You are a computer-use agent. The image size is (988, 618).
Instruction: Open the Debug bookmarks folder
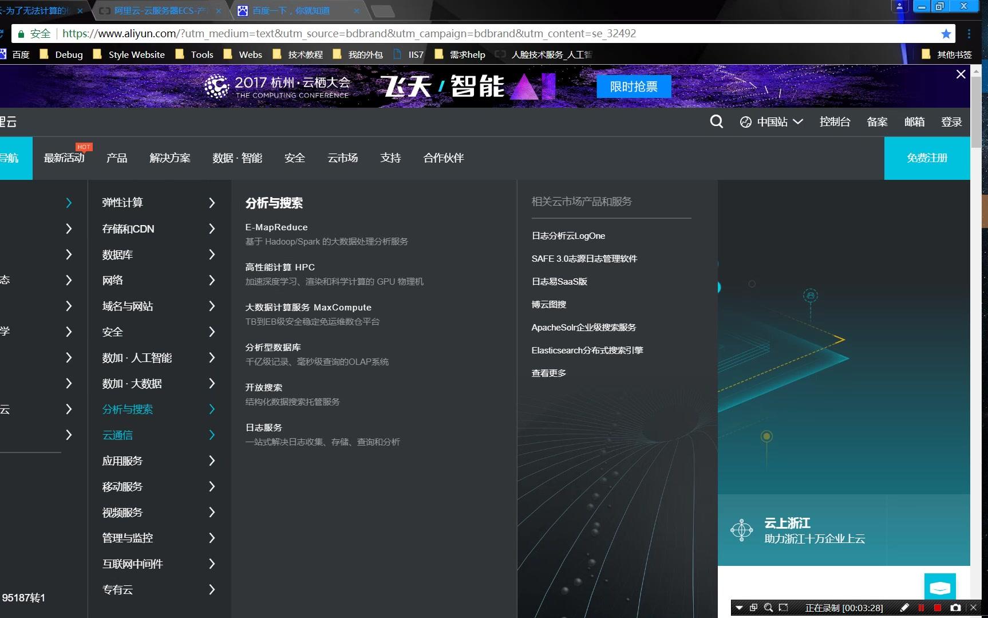(61, 54)
